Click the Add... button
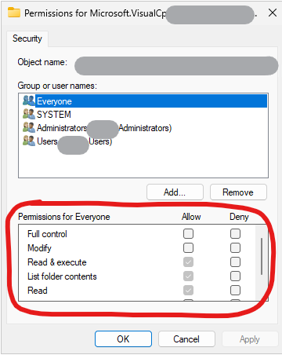 175,192
